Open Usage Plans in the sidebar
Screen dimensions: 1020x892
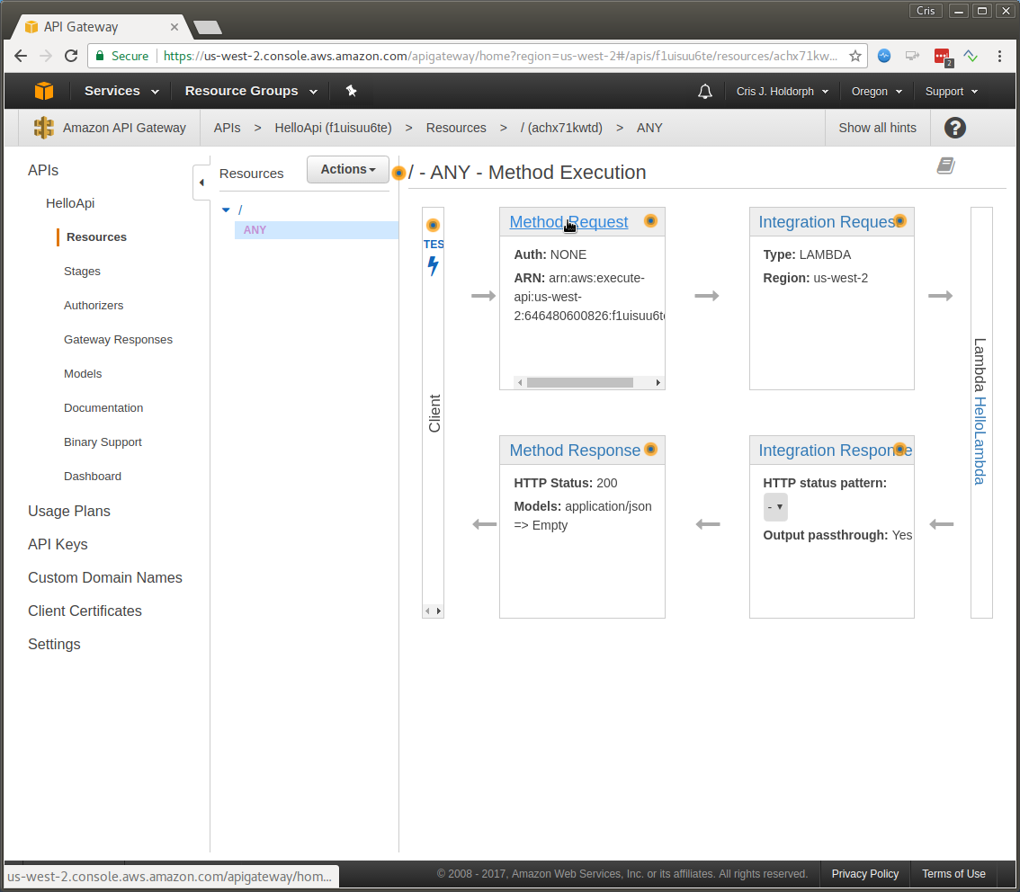pos(69,511)
